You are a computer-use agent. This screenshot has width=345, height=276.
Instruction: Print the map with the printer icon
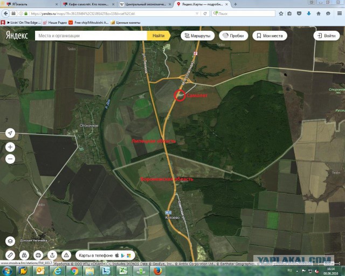(x=38, y=256)
